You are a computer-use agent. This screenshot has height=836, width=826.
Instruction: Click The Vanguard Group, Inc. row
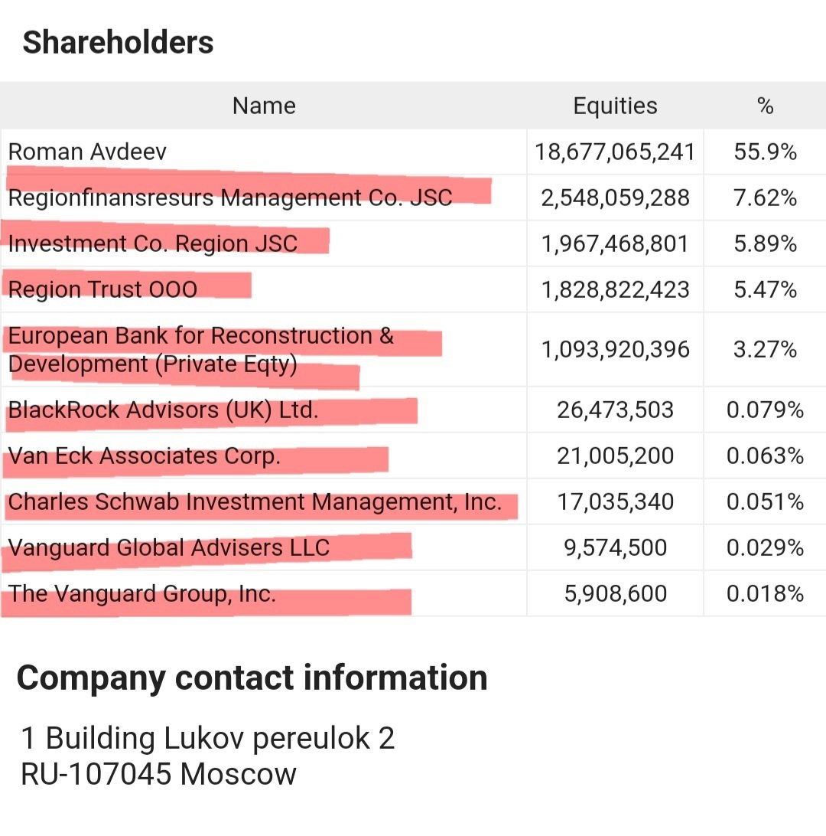pos(142,594)
